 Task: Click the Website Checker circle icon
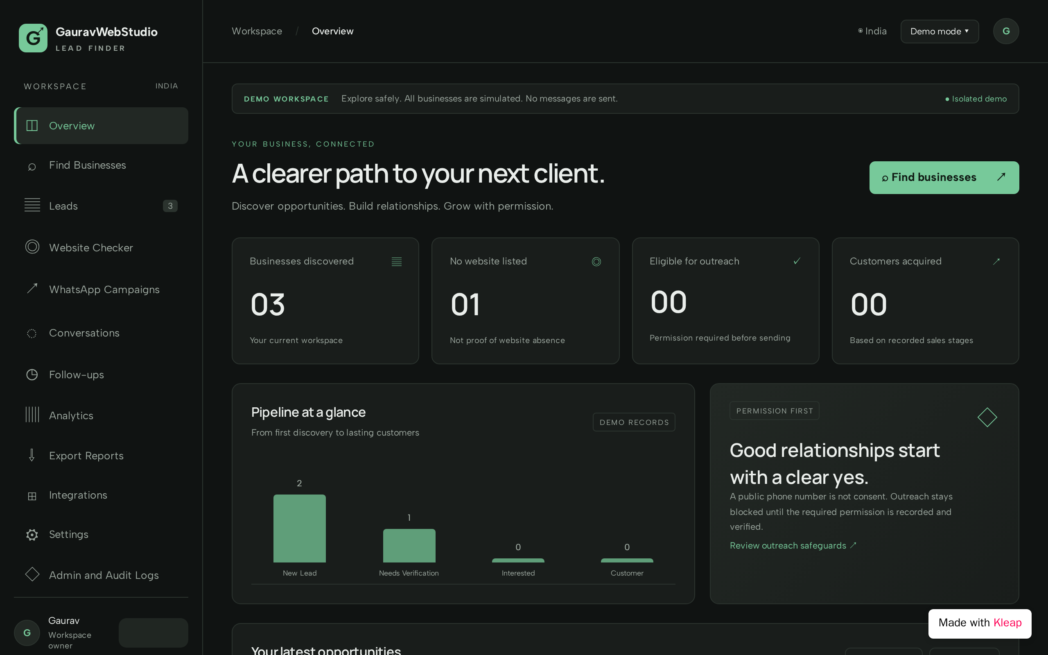[x=32, y=247]
